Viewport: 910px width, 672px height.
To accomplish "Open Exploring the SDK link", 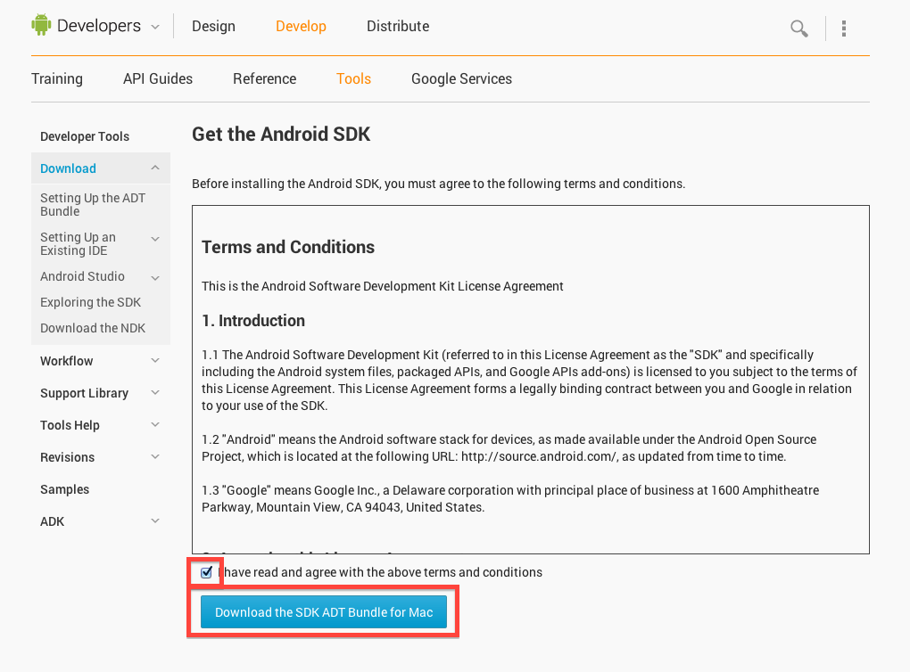I will [90, 302].
